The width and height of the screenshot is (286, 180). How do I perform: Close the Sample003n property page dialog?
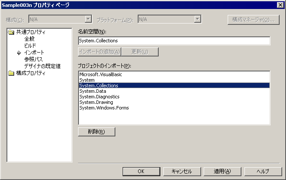click(x=280, y=5)
